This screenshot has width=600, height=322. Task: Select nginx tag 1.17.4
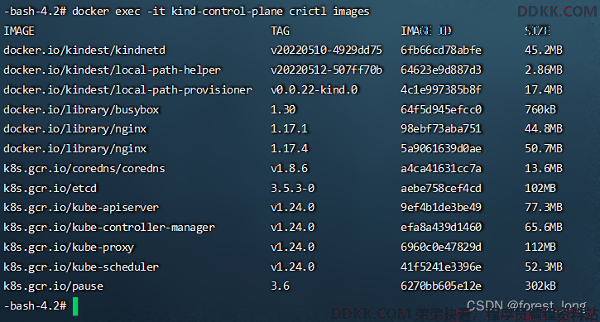point(289,148)
